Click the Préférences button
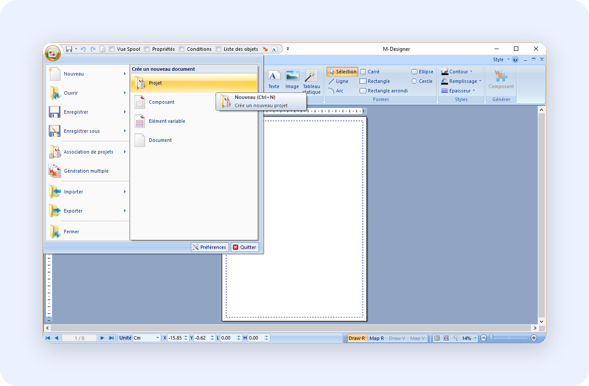 (x=210, y=247)
